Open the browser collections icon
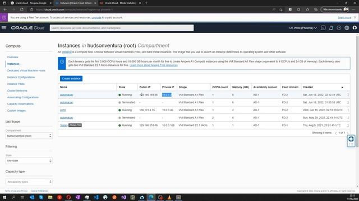This screenshot has height=201, width=359. (316, 9)
